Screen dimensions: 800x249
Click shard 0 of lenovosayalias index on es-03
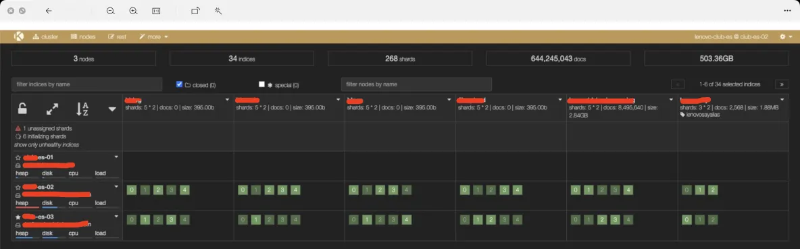pyautogui.click(x=686, y=220)
